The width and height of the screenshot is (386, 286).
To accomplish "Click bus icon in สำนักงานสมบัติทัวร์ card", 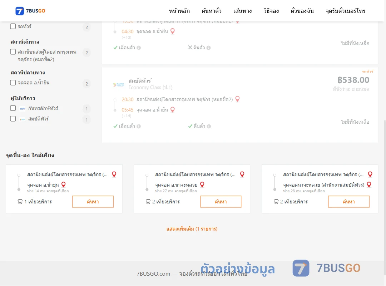I will pos(276,202).
